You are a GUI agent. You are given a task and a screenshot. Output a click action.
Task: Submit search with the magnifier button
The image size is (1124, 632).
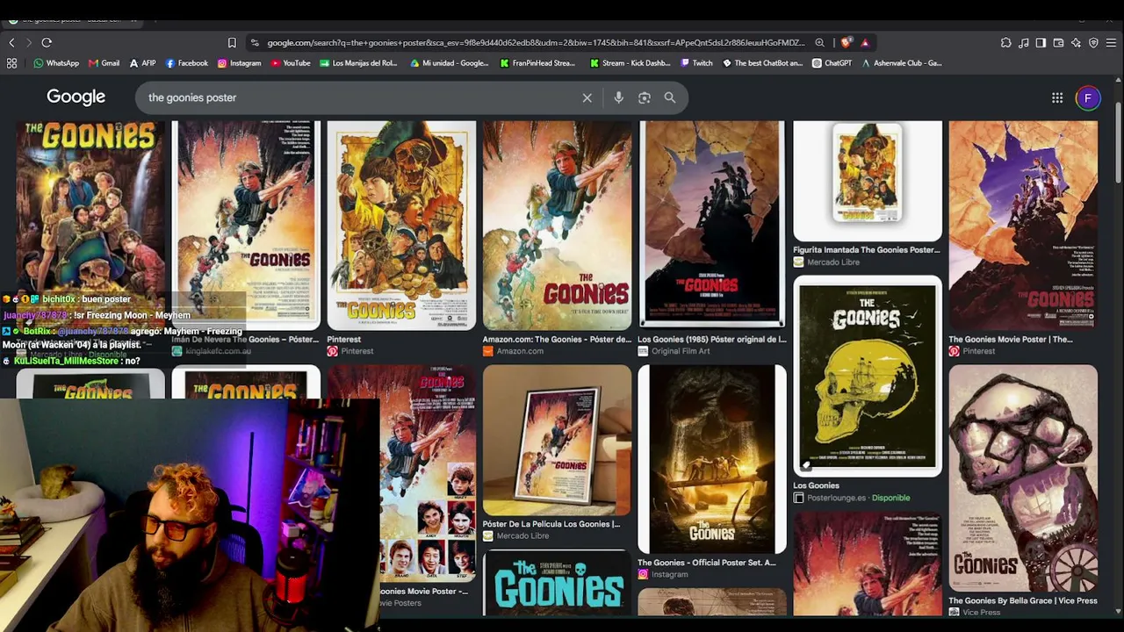pos(670,97)
